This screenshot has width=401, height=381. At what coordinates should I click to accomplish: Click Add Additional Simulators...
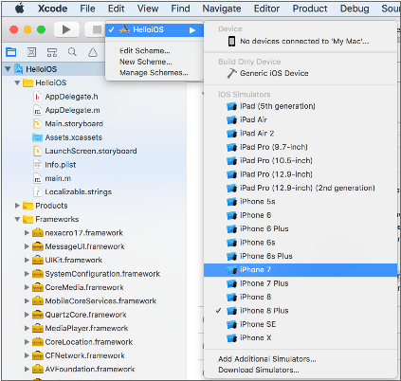pyautogui.click(x=267, y=359)
